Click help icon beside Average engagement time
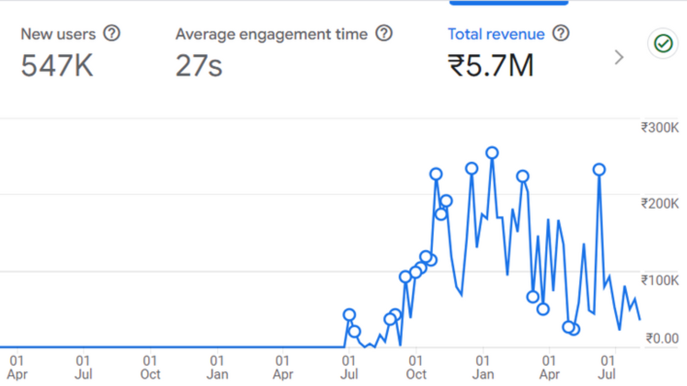Viewport: 687px width, 386px height. tap(384, 34)
